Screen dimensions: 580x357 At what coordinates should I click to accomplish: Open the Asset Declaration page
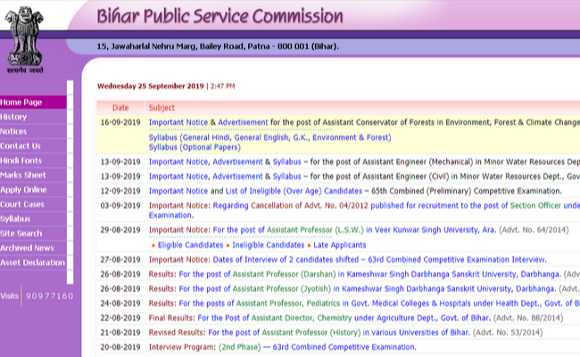coord(31,262)
